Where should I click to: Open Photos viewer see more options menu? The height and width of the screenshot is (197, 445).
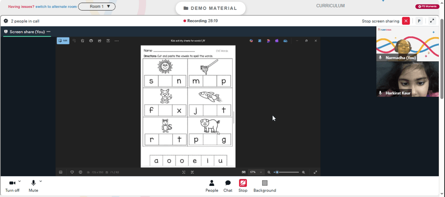(117, 41)
